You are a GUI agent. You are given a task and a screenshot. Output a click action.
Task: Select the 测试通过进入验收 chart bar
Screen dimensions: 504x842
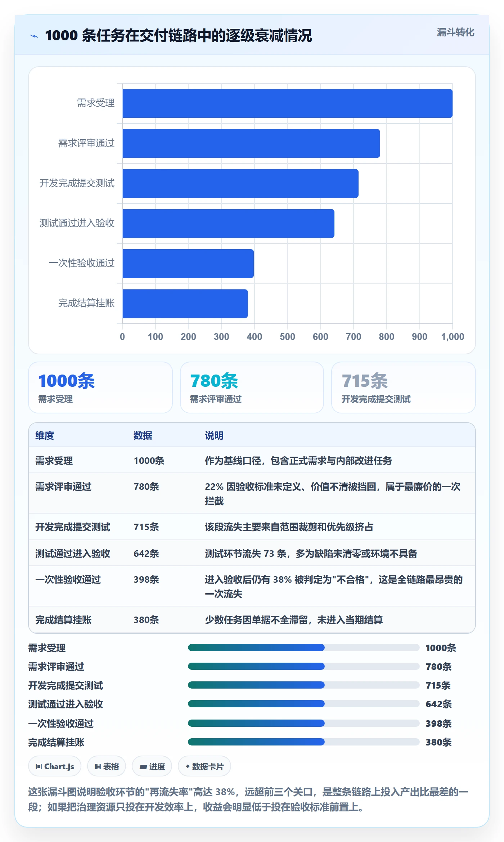coord(228,223)
